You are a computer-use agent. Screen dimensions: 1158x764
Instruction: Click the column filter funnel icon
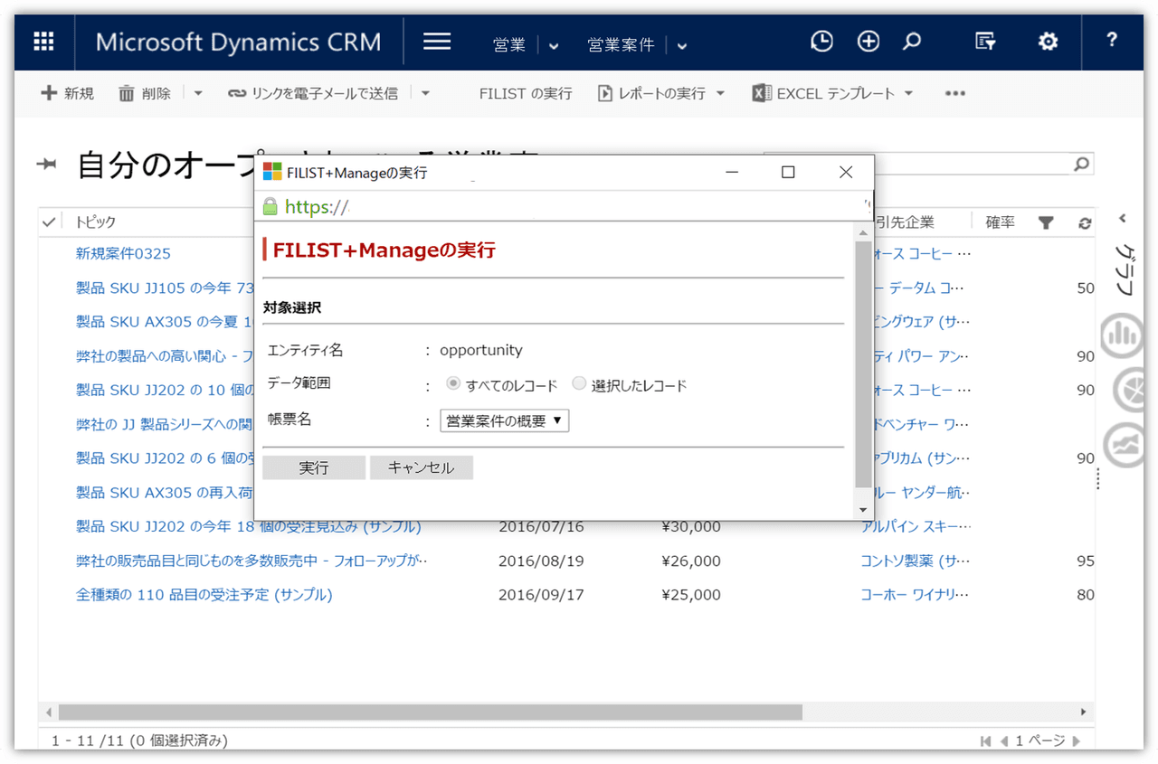pos(1046,222)
